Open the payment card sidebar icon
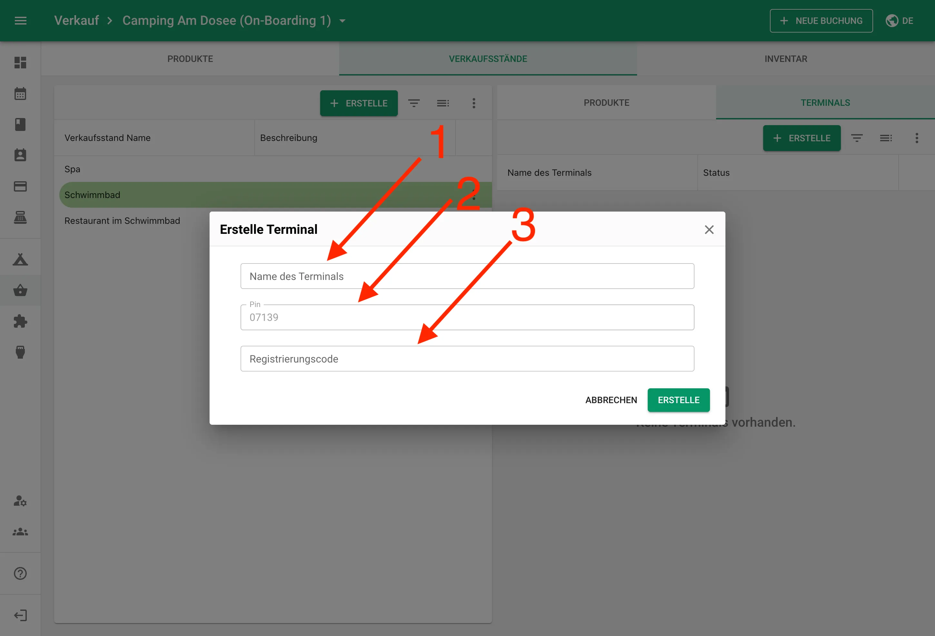 tap(20, 186)
